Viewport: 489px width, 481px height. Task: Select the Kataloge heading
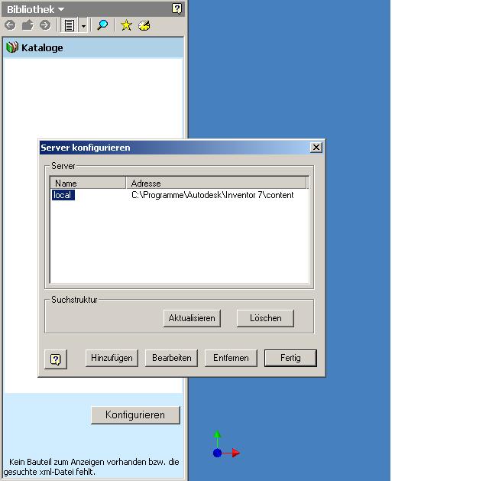point(42,47)
